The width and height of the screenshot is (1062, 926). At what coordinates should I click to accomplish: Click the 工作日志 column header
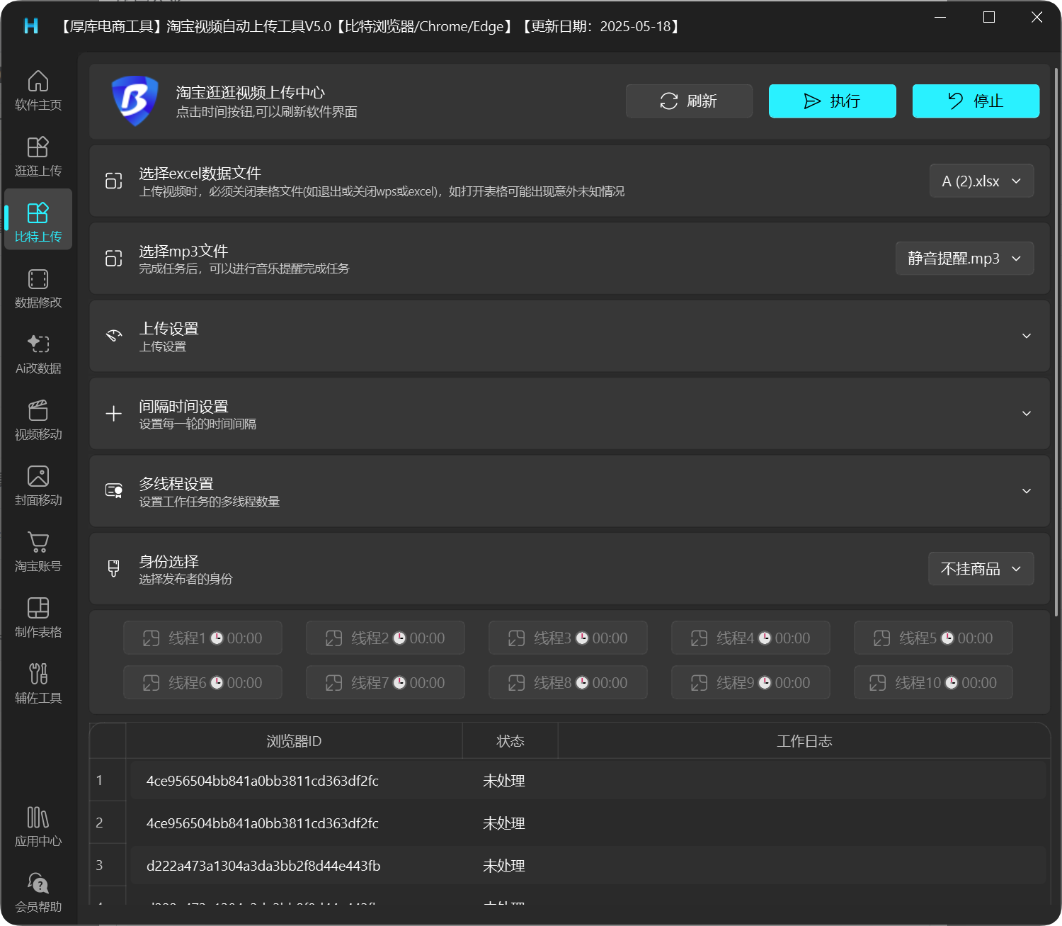tap(804, 740)
